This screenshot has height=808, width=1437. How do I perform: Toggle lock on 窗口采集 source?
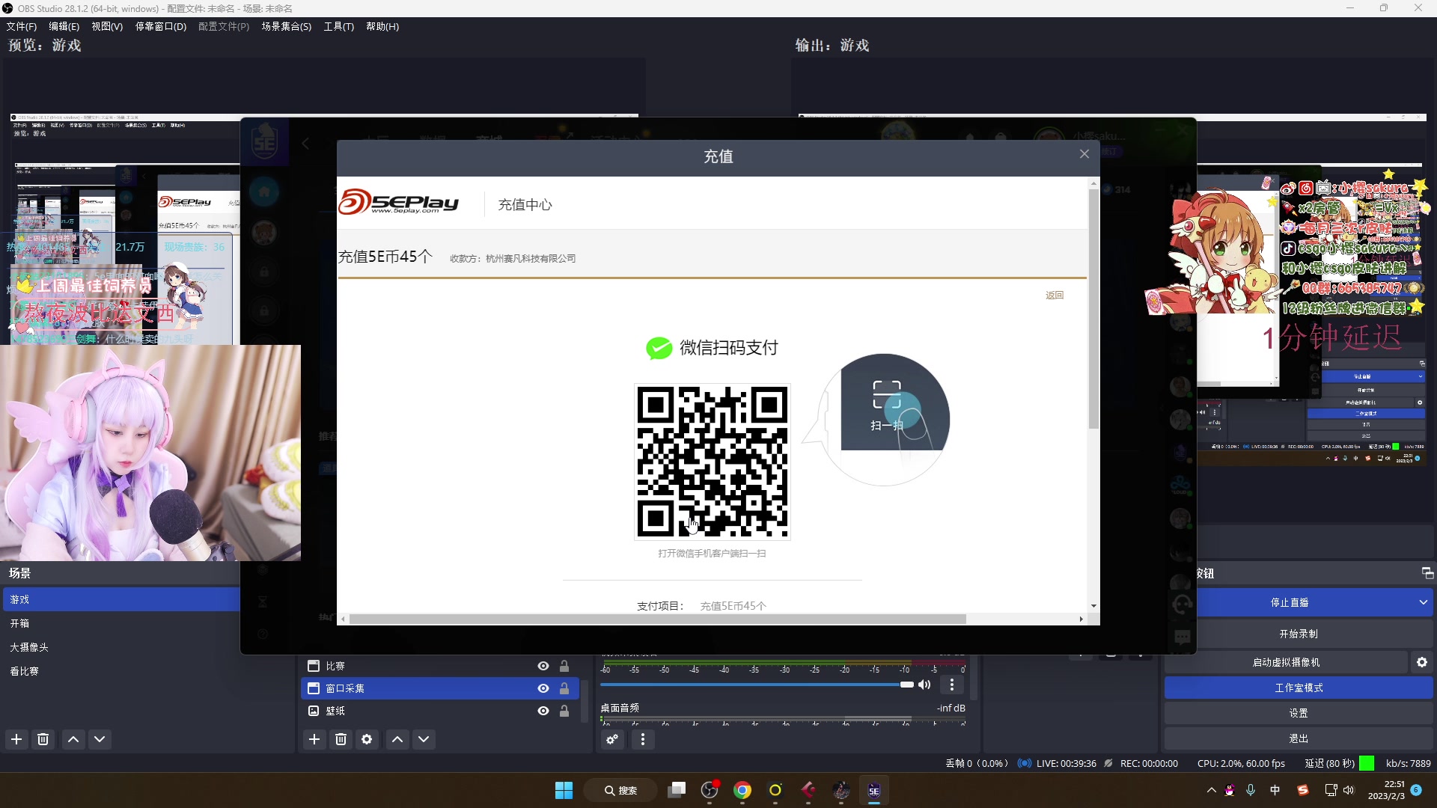tap(564, 688)
